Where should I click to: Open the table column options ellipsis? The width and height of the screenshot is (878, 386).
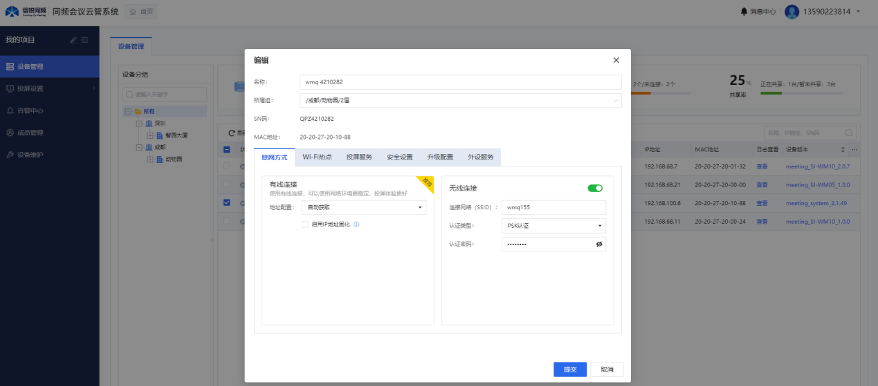click(x=854, y=149)
